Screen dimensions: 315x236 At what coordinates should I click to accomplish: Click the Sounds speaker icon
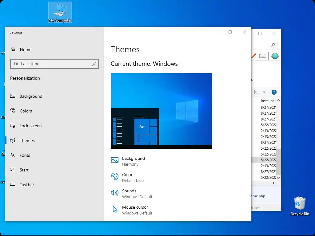115,193
